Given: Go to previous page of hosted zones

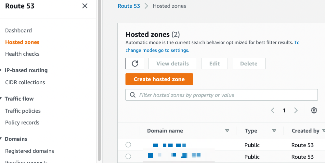Looking at the screenshot, I should 273,110.
